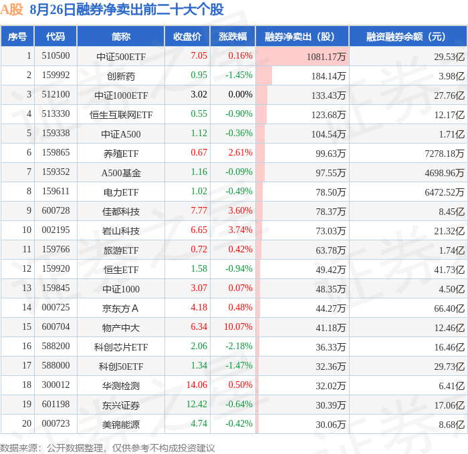Click the value 1081.17万
Viewport: 468px width, 454px height.
pyautogui.click(x=326, y=57)
